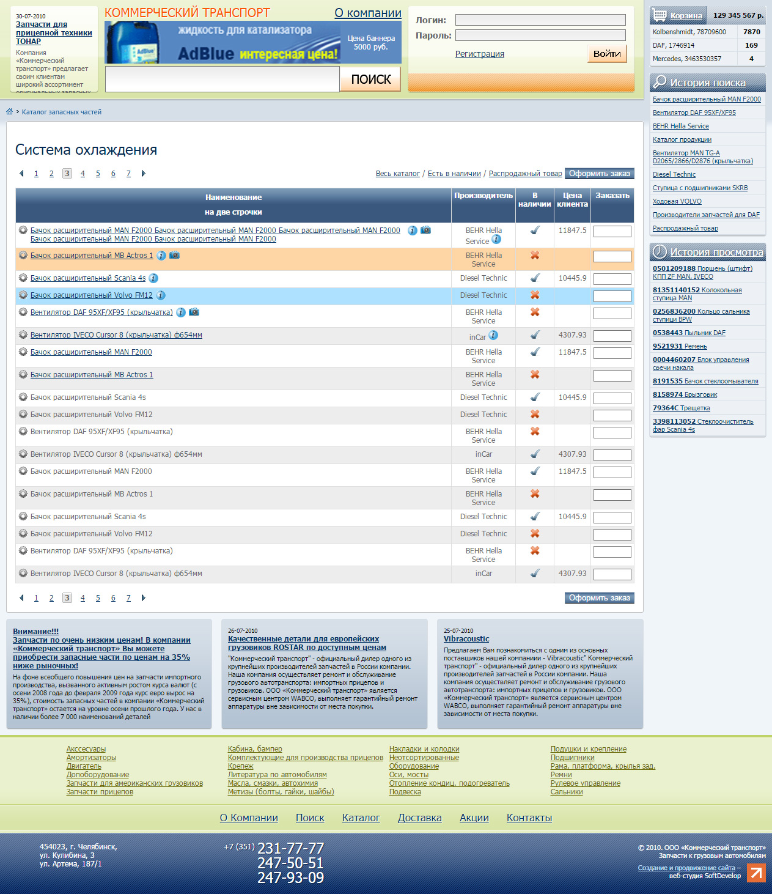Click gear icon in the orange MB Actros 1 row
Image resolution: width=772 pixels, height=894 pixels.
[23, 256]
